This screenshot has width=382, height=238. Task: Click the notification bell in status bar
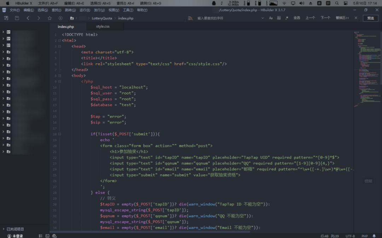click(375, 236)
